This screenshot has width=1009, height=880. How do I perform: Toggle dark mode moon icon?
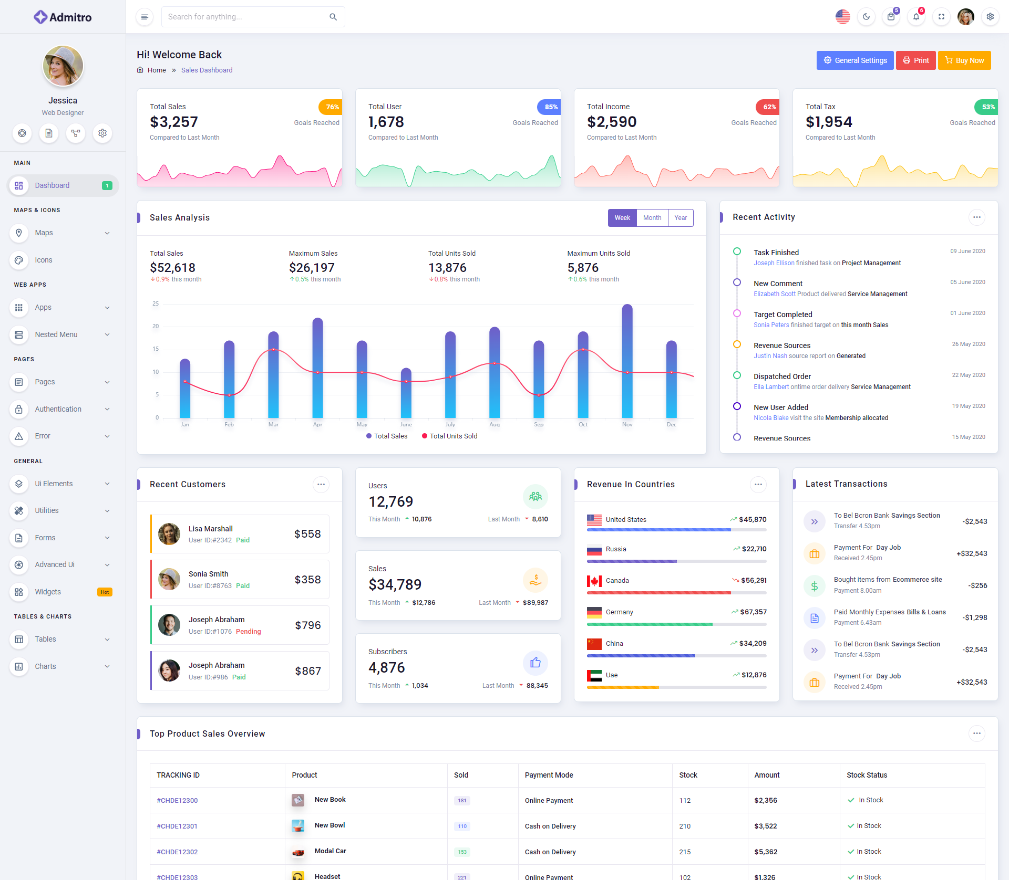tap(866, 17)
